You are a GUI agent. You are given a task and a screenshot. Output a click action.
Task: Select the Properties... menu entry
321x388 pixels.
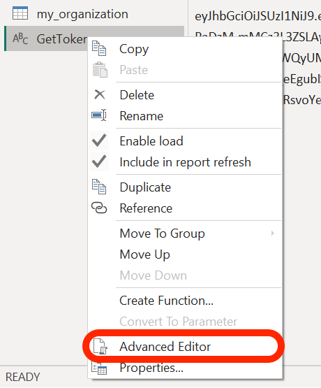151,368
